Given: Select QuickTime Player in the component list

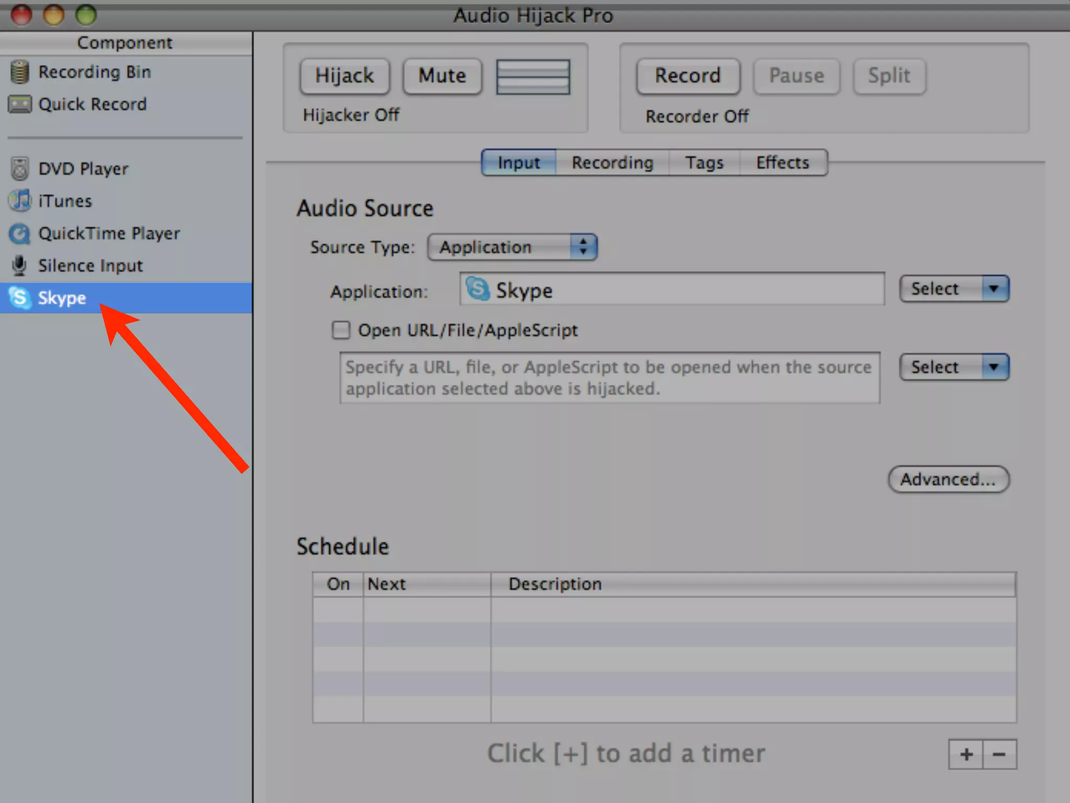Looking at the screenshot, I should [125, 233].
